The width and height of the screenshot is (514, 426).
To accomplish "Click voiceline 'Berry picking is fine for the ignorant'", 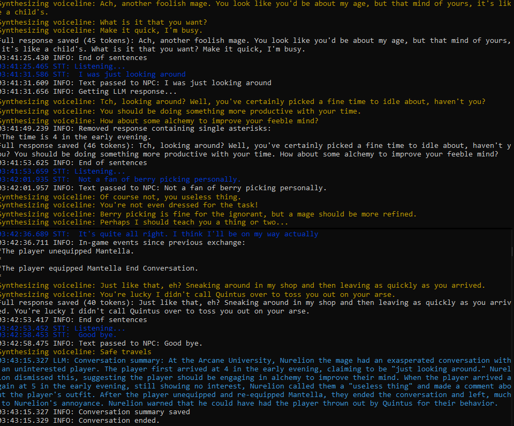I will pyautogui.click(x=208, y=214).
